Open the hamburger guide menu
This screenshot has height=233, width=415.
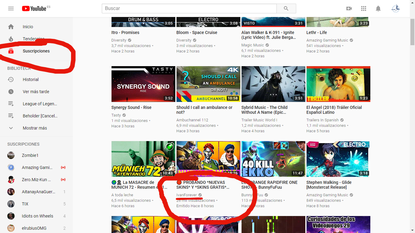point(11,8)
